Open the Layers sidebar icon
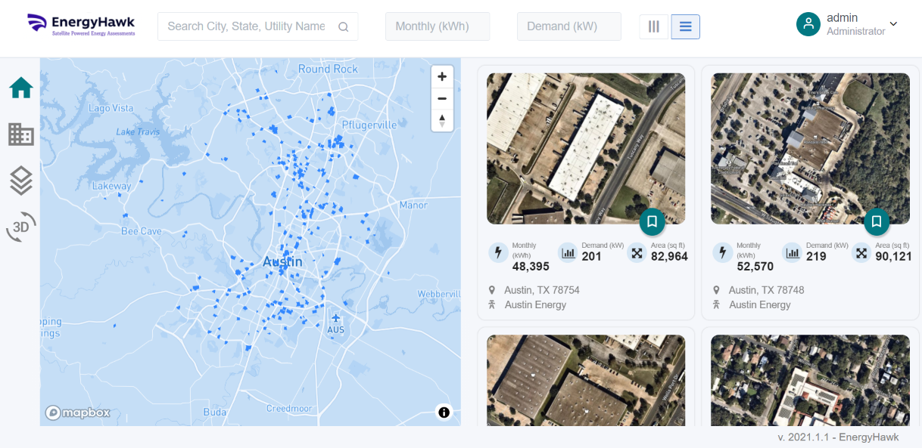This screenshot has height=448, width=922. [x=21, y=181]
